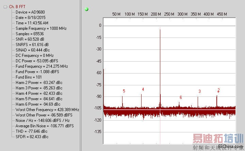Select Fund Frequency = 214.275 MHz row
245x151 pixels.
(x=42, y=66)
